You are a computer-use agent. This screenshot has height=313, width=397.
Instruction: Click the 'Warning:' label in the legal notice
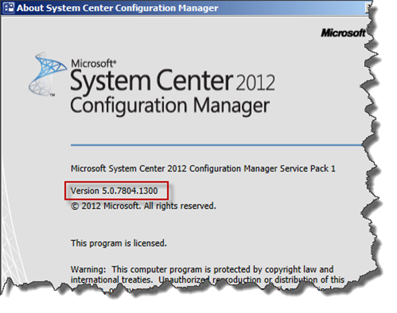point(88,269)
